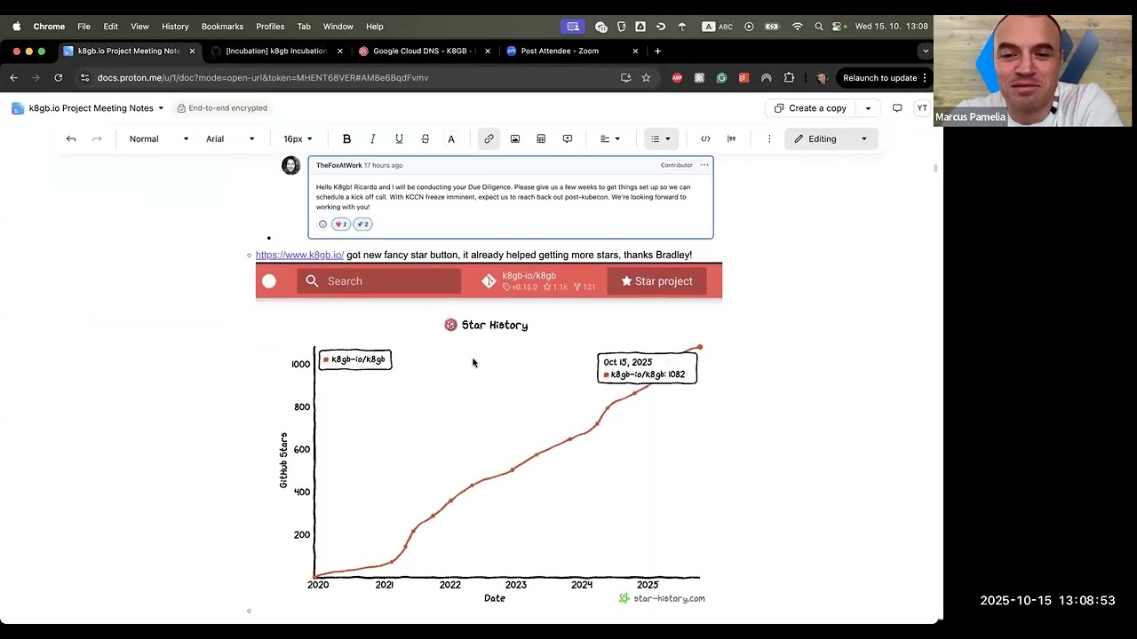
Task: Open the Profiles menu
Action: [270, 27]
